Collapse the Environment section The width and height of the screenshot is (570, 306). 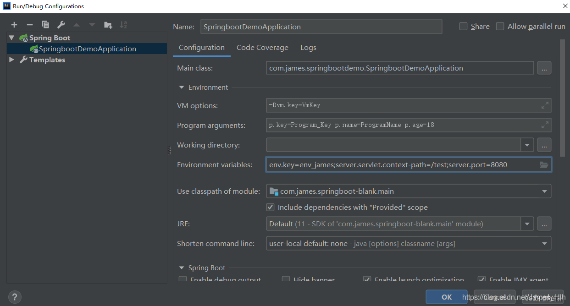[181, 87]
